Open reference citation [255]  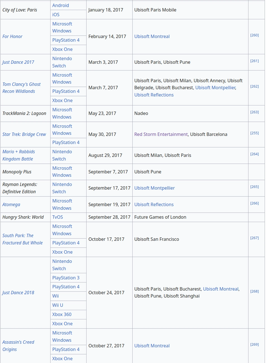point(254,133)
